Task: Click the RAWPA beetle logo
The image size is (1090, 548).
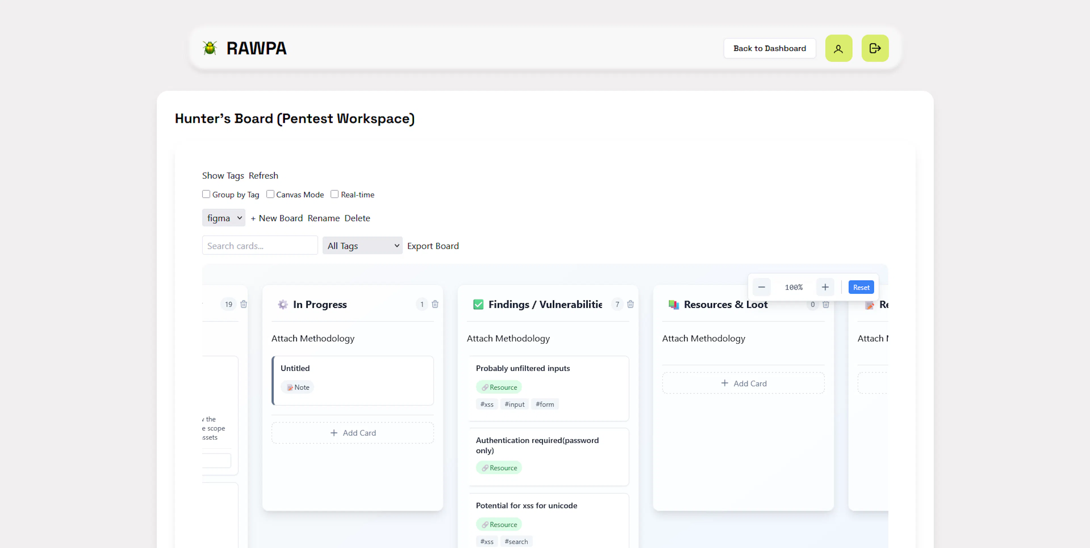Action: 209,48
